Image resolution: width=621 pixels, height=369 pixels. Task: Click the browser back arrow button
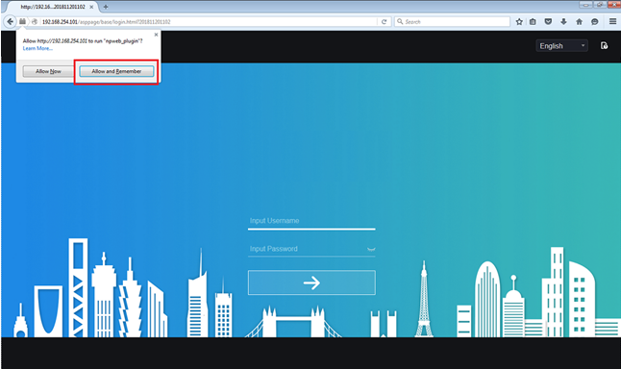pos(10,22)
